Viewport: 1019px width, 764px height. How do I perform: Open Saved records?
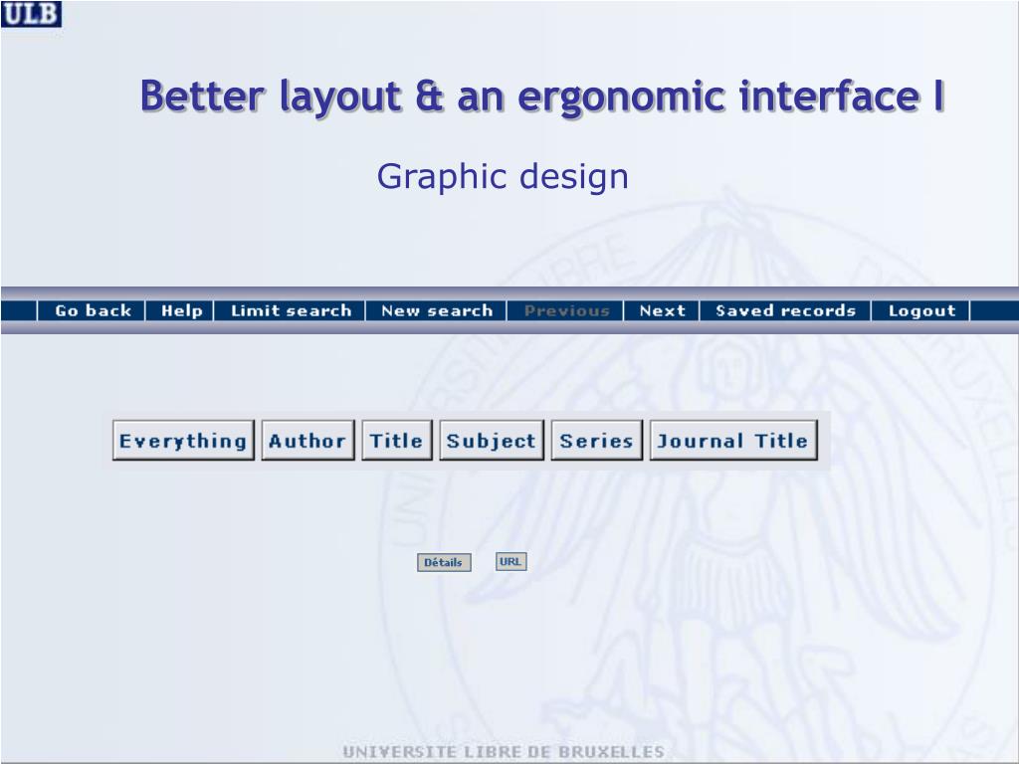point(785,310)
